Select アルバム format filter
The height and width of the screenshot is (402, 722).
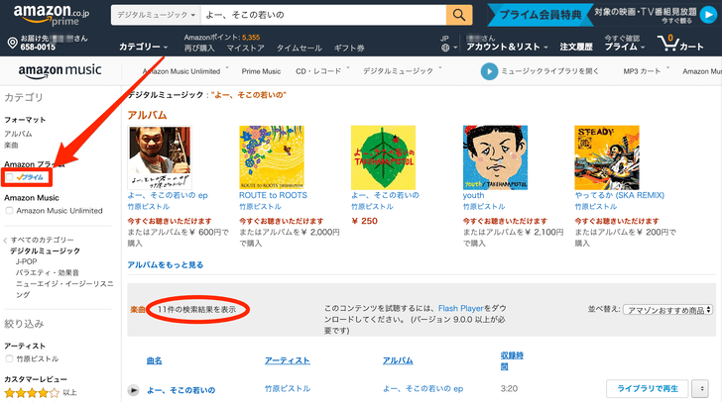pyautogui.click(x=18, y=134)
